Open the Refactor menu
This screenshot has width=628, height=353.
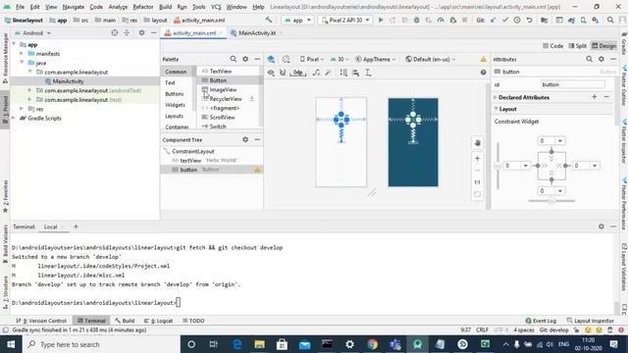(x=143, y=7)
